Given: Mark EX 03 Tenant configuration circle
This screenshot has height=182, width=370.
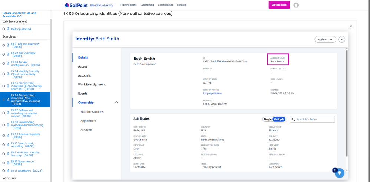Looking at the screenshot, I should click(x=4, y=64).
